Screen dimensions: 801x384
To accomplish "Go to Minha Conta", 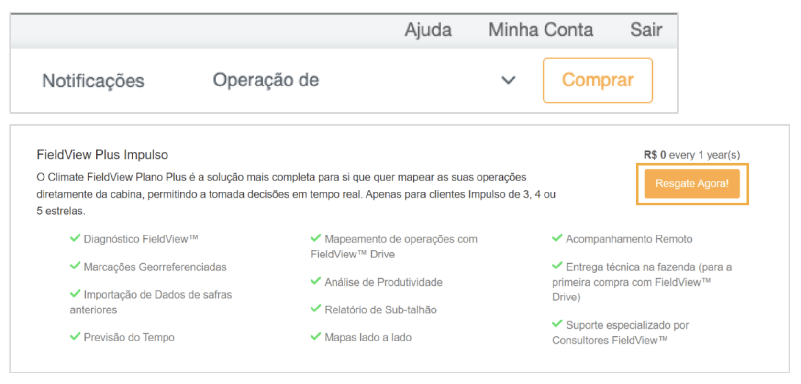I will 541,30.
